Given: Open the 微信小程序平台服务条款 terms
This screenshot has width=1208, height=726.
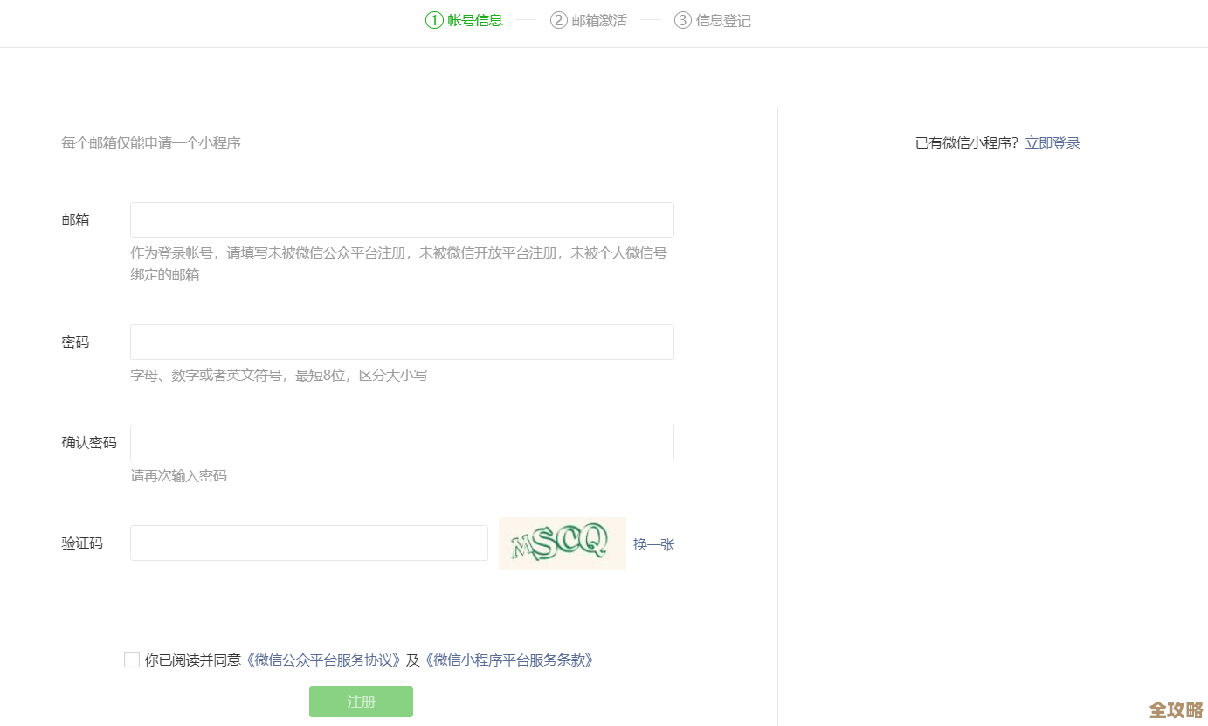Looking at the screenshot, I should (507, 660).
